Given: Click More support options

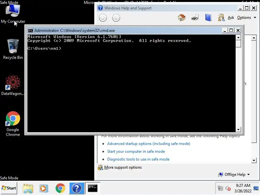Looking at the screenshot, I should pyautogui.click(x=123, y=167).
